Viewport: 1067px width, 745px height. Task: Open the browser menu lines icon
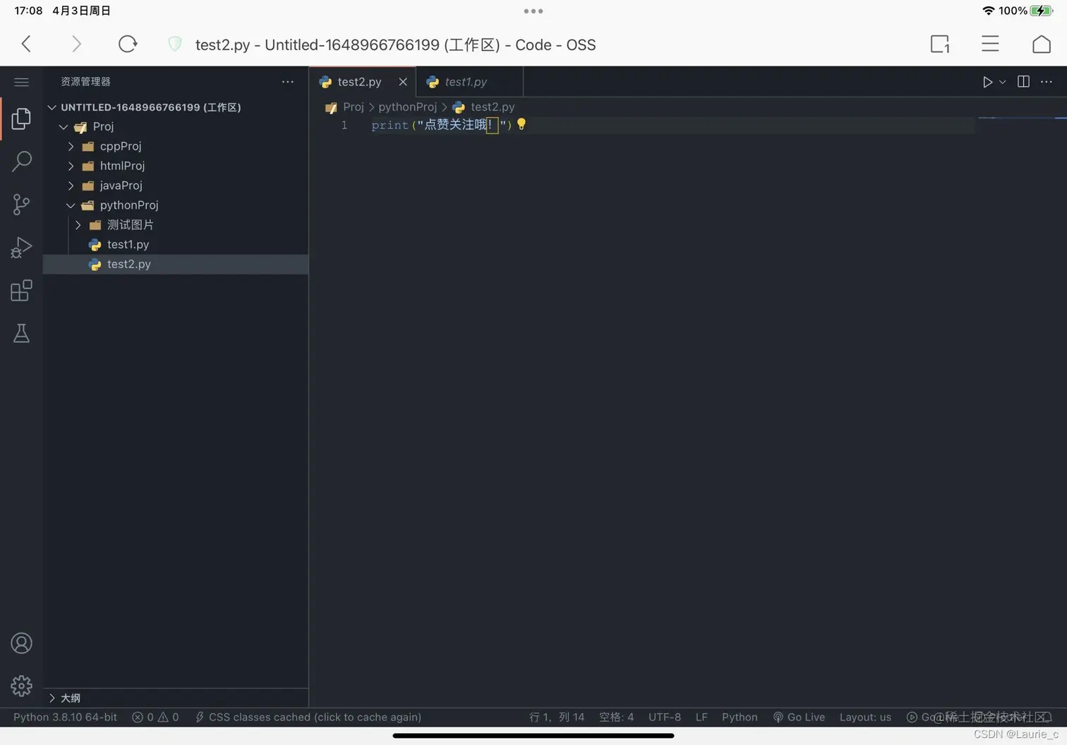pos(990,44)
